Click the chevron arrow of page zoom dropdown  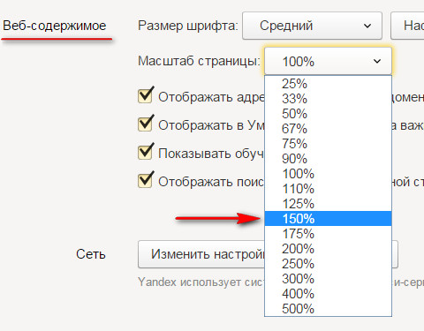[377, 61]
